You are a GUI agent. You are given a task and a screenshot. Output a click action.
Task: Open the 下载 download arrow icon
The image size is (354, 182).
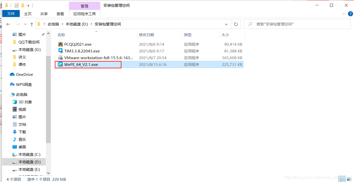pyautogui.click(x=14, y=132)
